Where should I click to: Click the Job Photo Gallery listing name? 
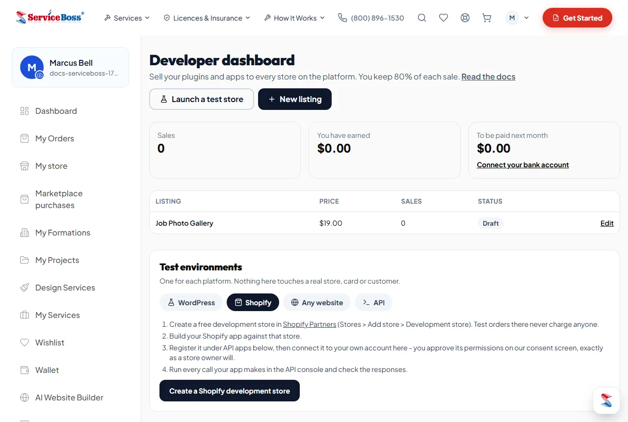184,223
